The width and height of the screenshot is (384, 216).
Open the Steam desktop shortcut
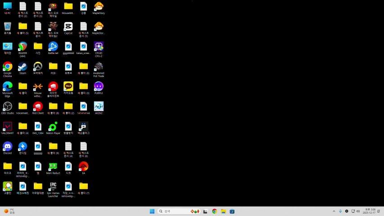click(23, 67)
